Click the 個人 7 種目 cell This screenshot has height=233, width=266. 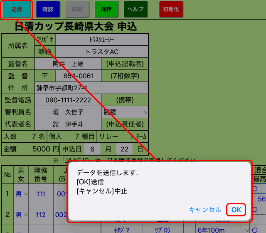[x=72, y=136]
